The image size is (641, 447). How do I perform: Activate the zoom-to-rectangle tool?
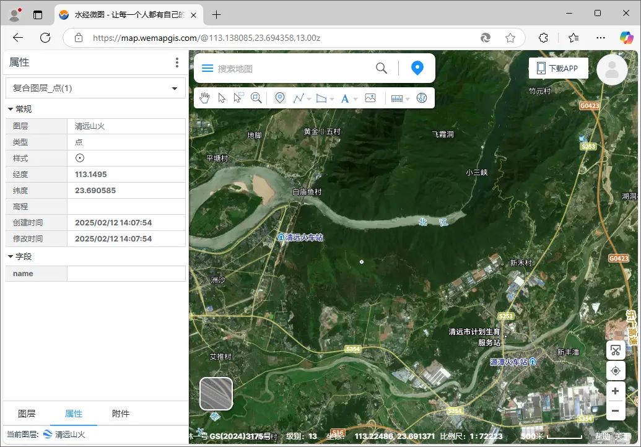[256, 98]
